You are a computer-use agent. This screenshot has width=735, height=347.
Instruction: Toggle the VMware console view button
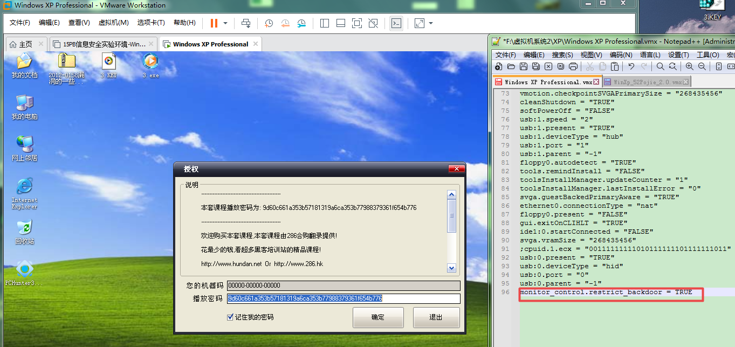pos(396,23)
